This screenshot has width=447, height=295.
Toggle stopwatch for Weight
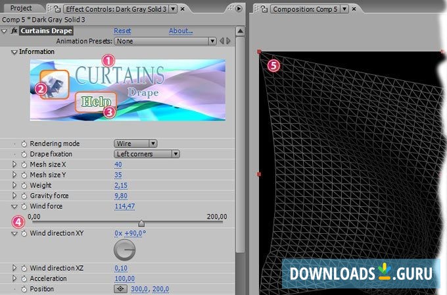point(24,186)
